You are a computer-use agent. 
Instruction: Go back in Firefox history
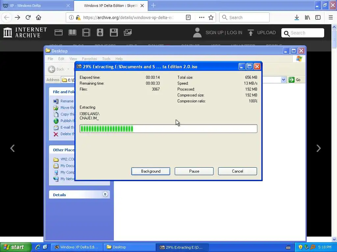tap(7, 17)
